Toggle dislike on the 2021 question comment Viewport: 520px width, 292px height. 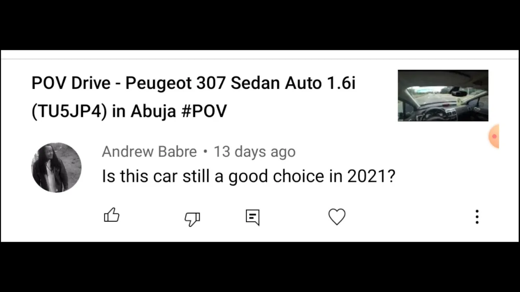point(192,219)
